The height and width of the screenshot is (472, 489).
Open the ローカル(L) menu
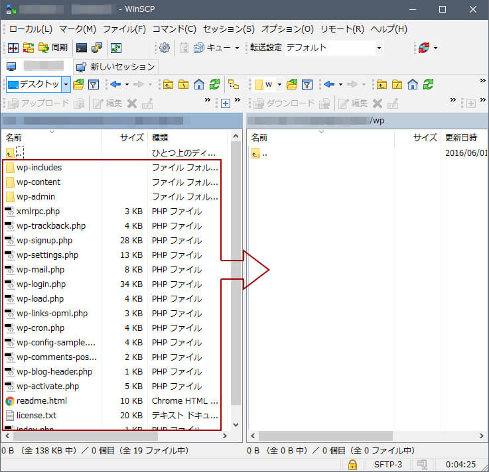point(31,29)
